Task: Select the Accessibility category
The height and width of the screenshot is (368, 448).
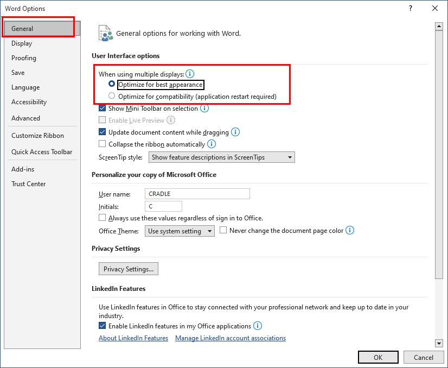Action: [x=42, y=102]
